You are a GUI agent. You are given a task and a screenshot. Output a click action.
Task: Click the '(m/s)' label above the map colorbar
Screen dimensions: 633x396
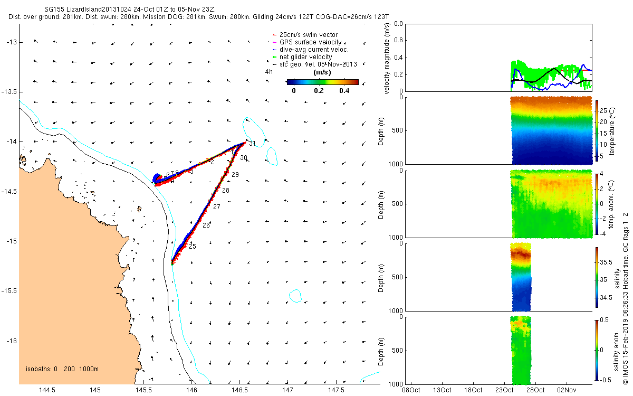point(322,72)
